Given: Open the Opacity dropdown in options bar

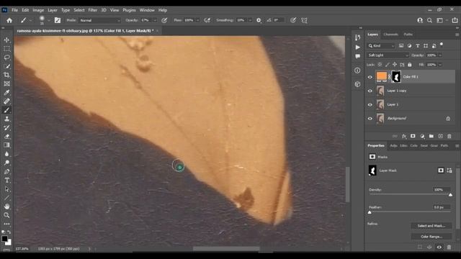Looking at the screenshot, I should [x=155, y=20].
